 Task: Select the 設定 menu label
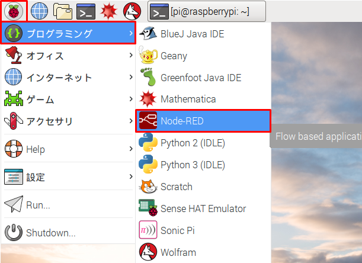click(36, 177)
